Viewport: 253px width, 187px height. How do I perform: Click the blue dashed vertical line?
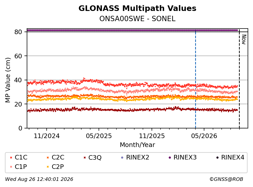tap(196, 79)
